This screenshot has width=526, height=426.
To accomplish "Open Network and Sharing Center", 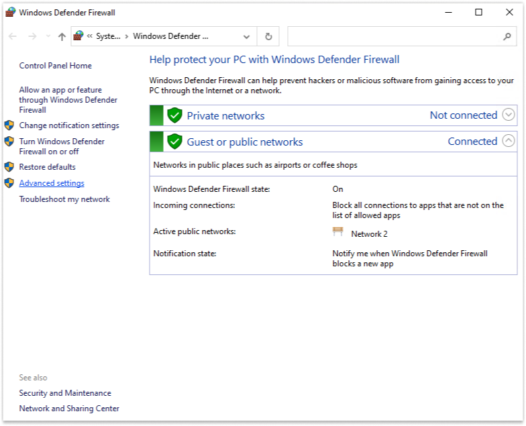I will pos(69,408).
